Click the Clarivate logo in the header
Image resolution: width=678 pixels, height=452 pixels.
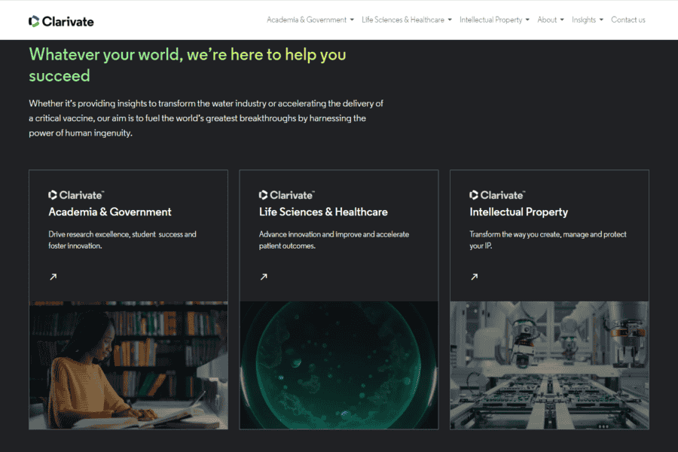click(x=61, y=21)
